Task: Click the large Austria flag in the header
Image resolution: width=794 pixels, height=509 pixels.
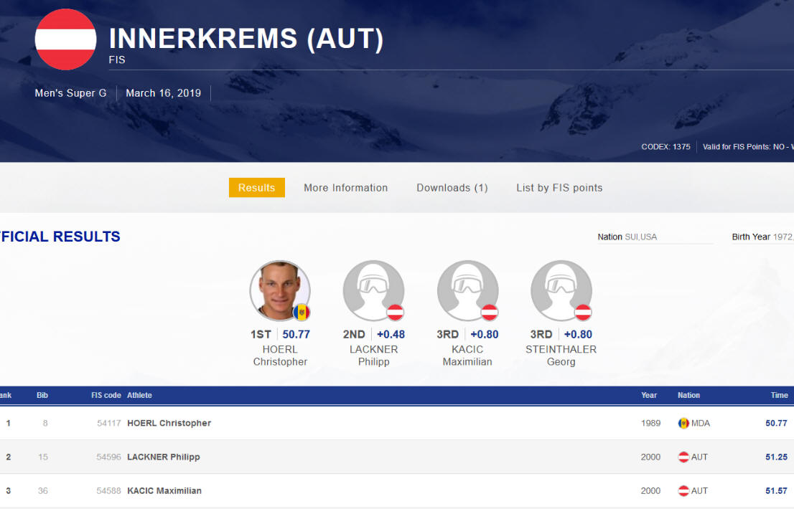Action: pos(65,39)
